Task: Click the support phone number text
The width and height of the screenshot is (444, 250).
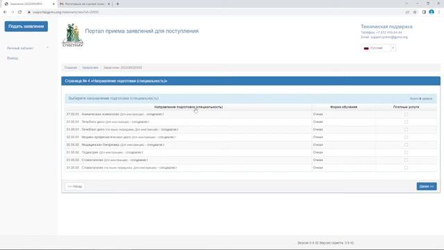Action: [388, 33]
